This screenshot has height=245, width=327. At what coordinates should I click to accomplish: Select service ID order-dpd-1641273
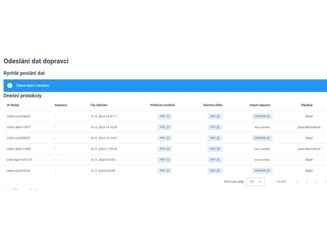click(19, 160)
